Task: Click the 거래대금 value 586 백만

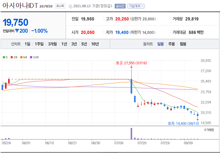Action: pos(196,33)
